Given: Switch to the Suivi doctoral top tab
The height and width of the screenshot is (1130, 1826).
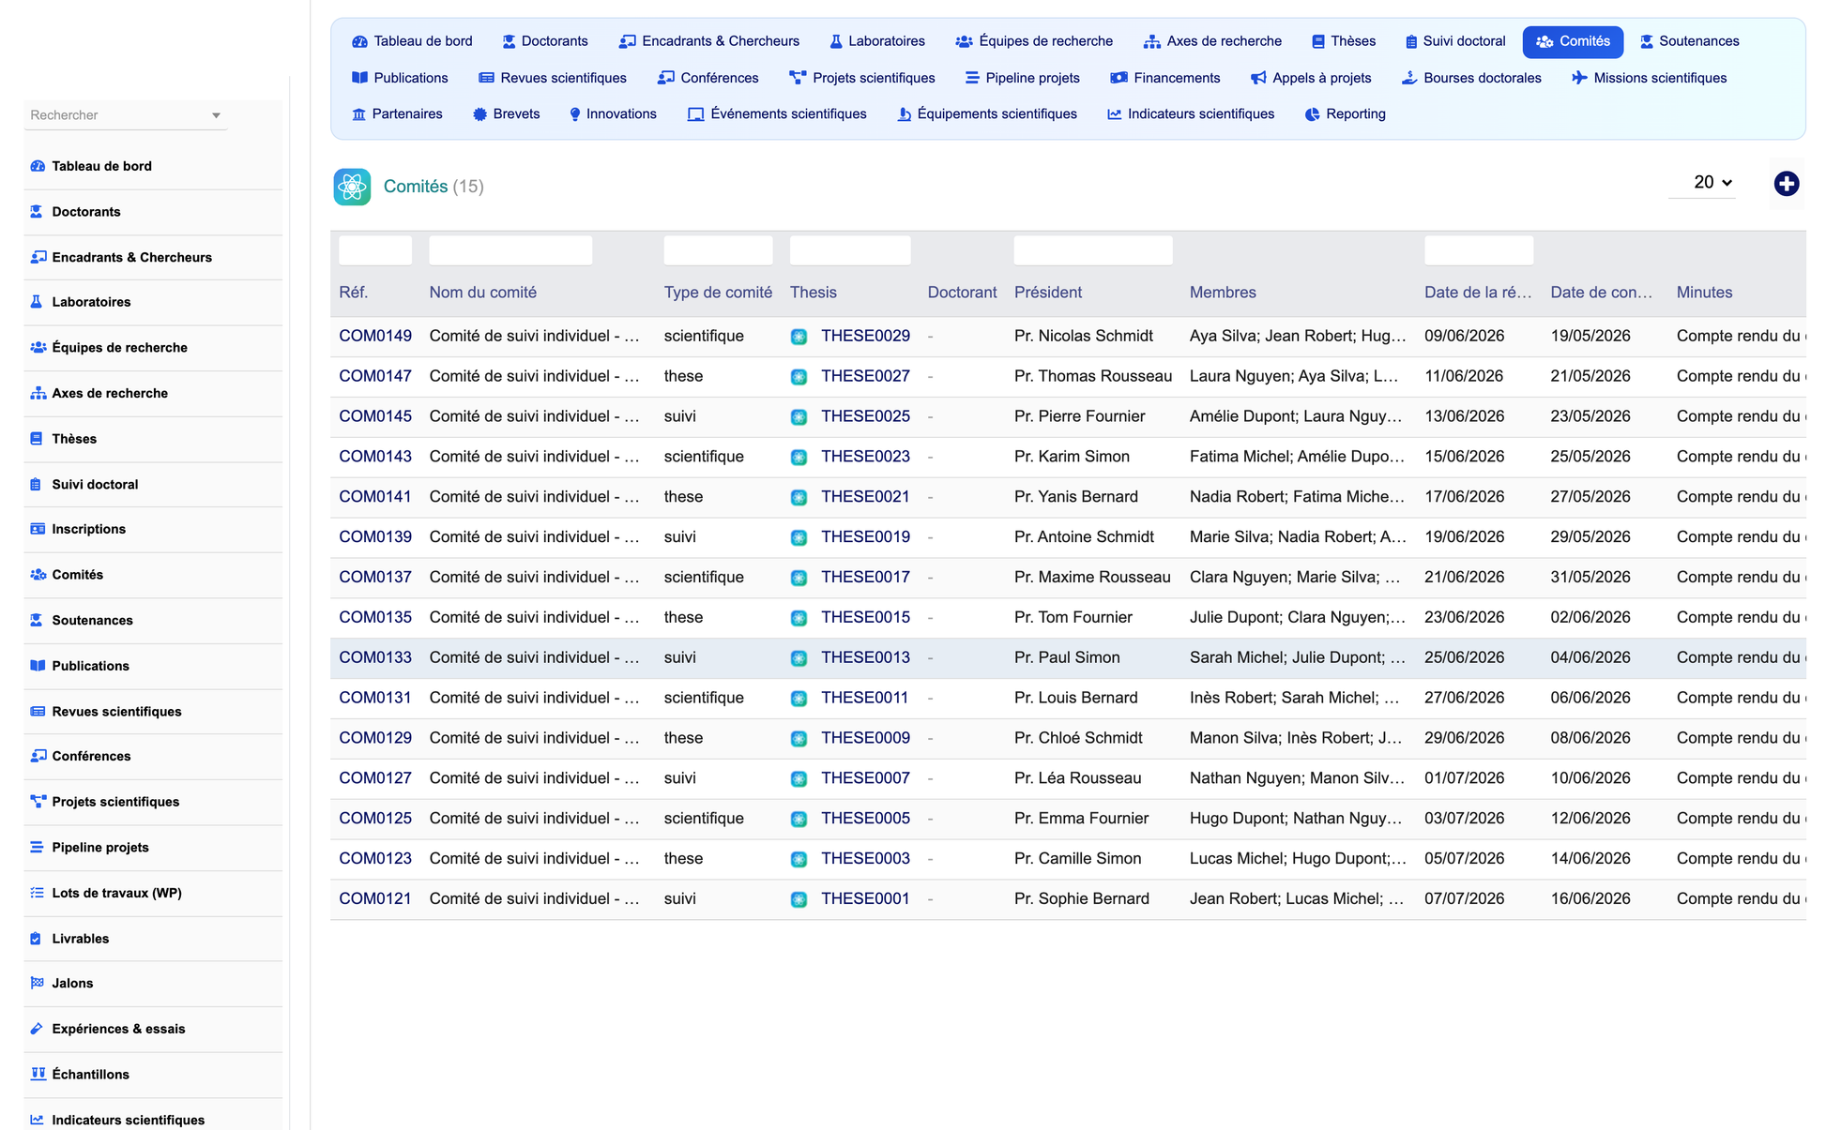Looking at the screenshot, I should pyautogui.click(x=1454, y=41).
